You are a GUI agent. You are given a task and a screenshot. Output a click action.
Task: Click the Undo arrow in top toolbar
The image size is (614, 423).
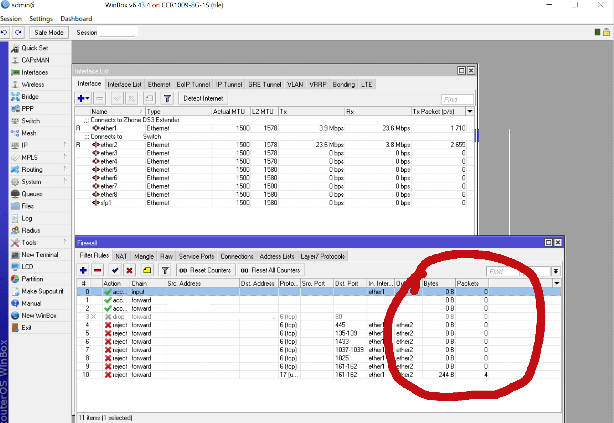(x=4, y=32)
